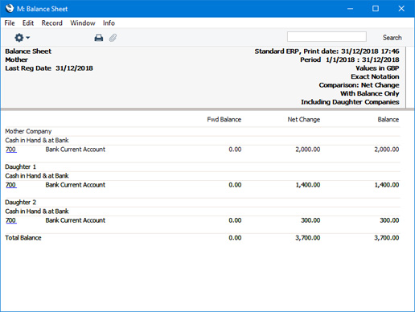Open the Edit menu
415x312 pixels.
click(x=28, y=23)
